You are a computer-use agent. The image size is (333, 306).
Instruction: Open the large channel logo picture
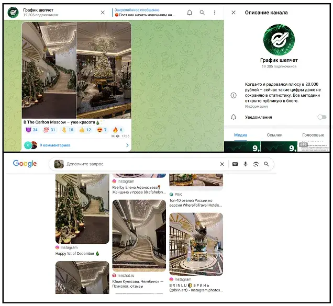[279, 40]
